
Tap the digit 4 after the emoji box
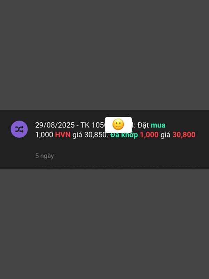coord(132,125)
